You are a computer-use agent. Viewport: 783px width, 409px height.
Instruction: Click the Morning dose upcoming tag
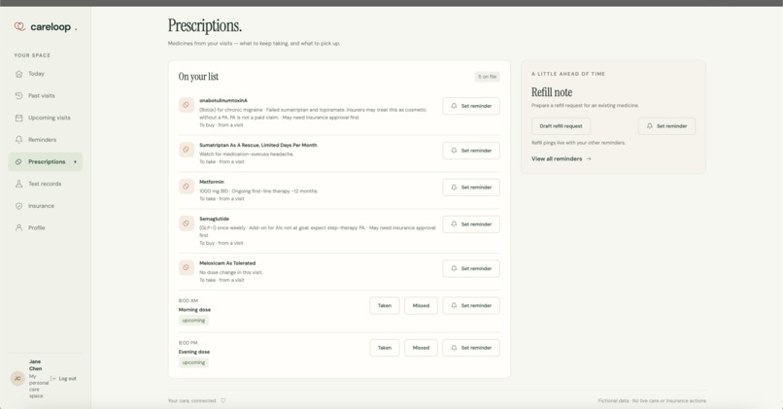[x=193, y=321]
